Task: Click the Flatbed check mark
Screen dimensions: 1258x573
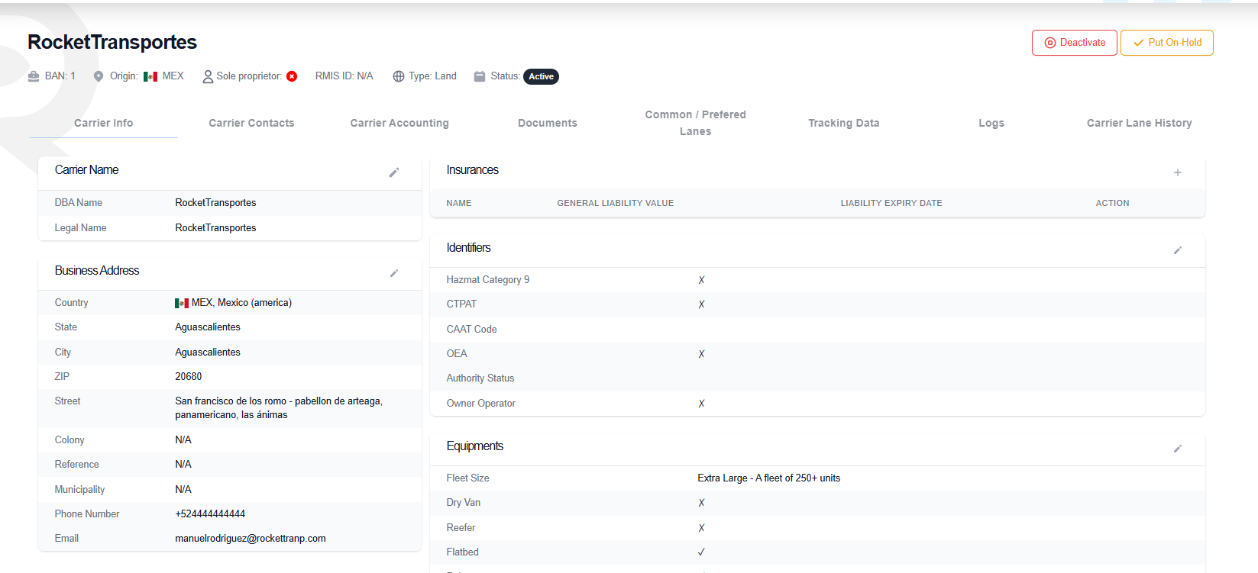Action: 701,552
